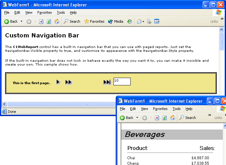Go to next page in navigation bar
The width and height of the screenshot is (226, 165).
click(x=58, y=82)
